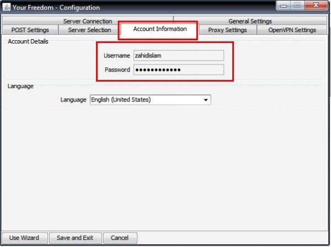The image size is (331, 247).
Task: Click the Username label
Action: tap(117, 56)
